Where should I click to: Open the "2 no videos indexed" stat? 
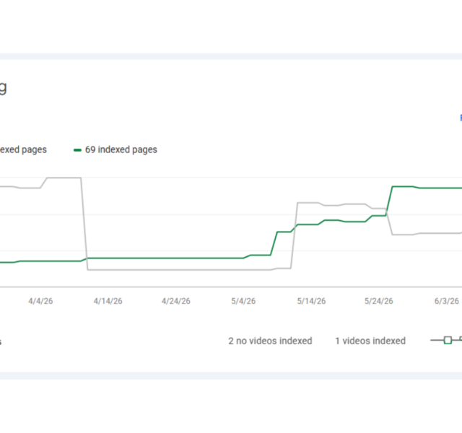pos(270,341)
